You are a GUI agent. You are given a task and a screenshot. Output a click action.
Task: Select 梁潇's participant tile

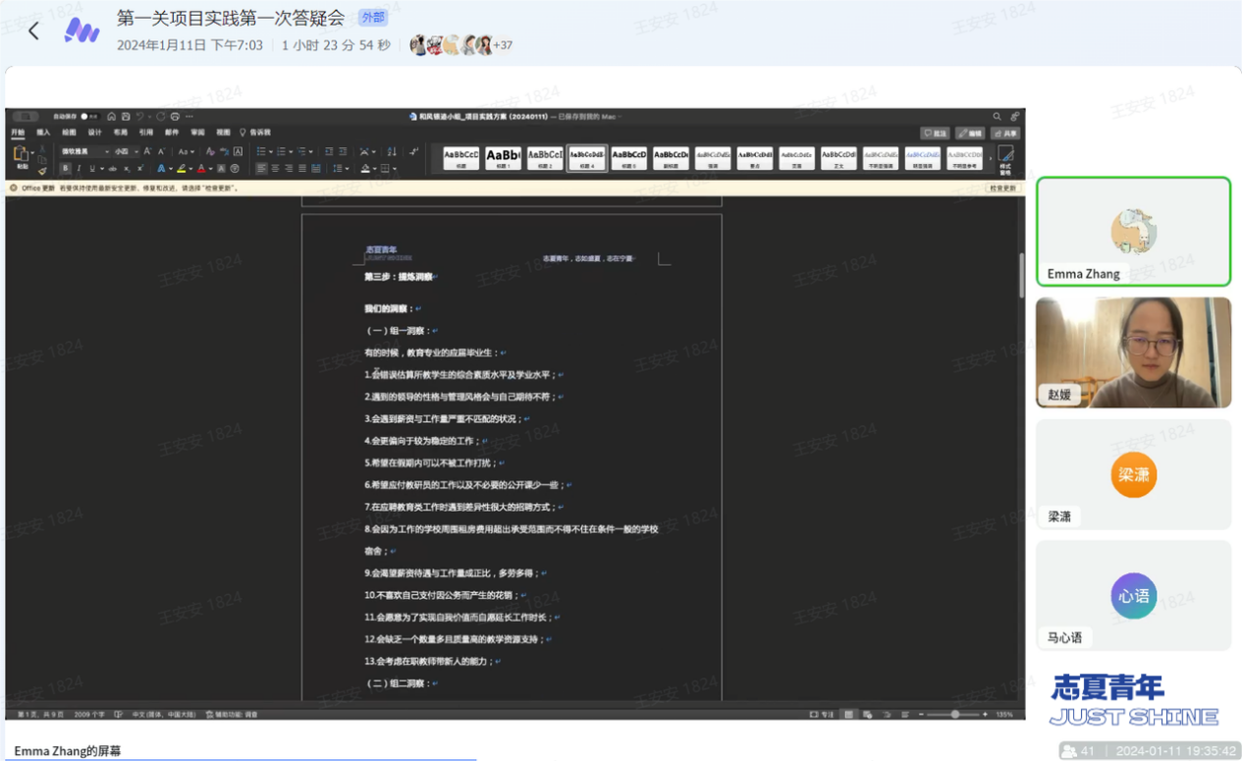click(1133, 475)
